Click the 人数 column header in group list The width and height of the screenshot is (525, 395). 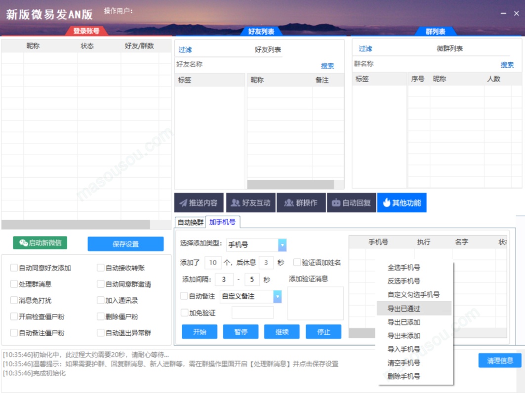[x=493, y=79]
